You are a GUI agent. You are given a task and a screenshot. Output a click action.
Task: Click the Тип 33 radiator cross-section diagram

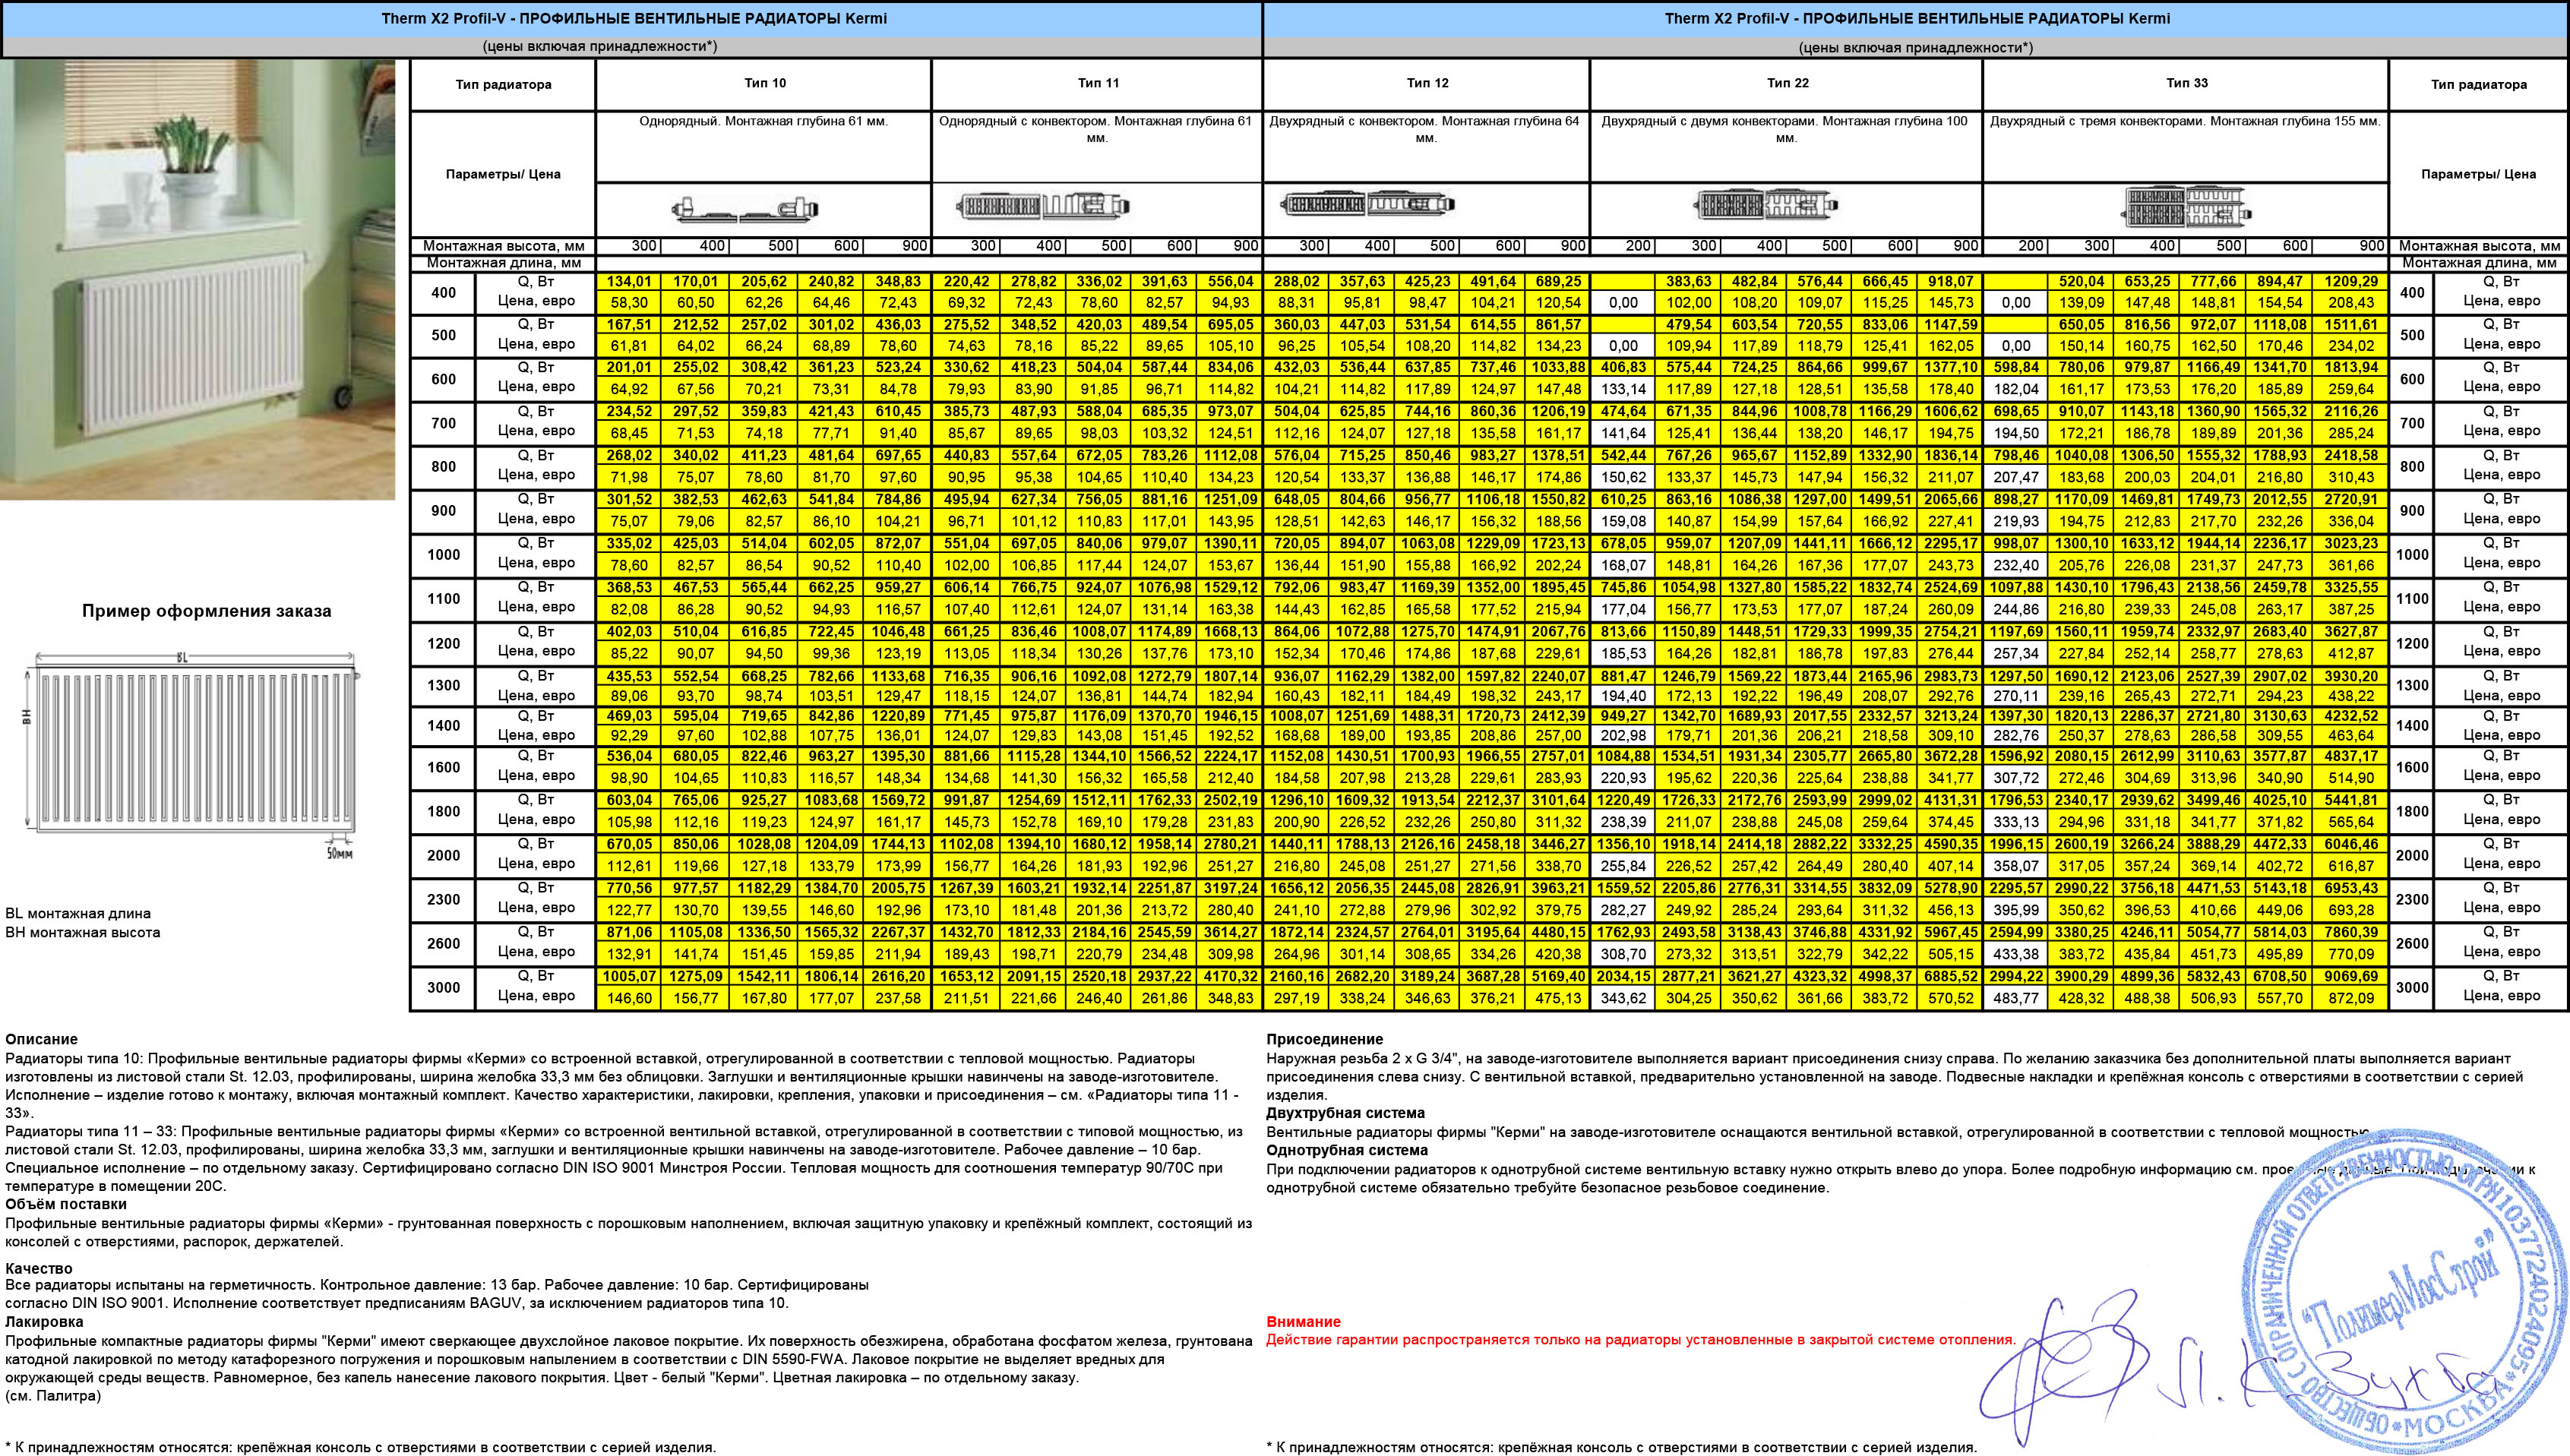click(x=2187, y=208)
